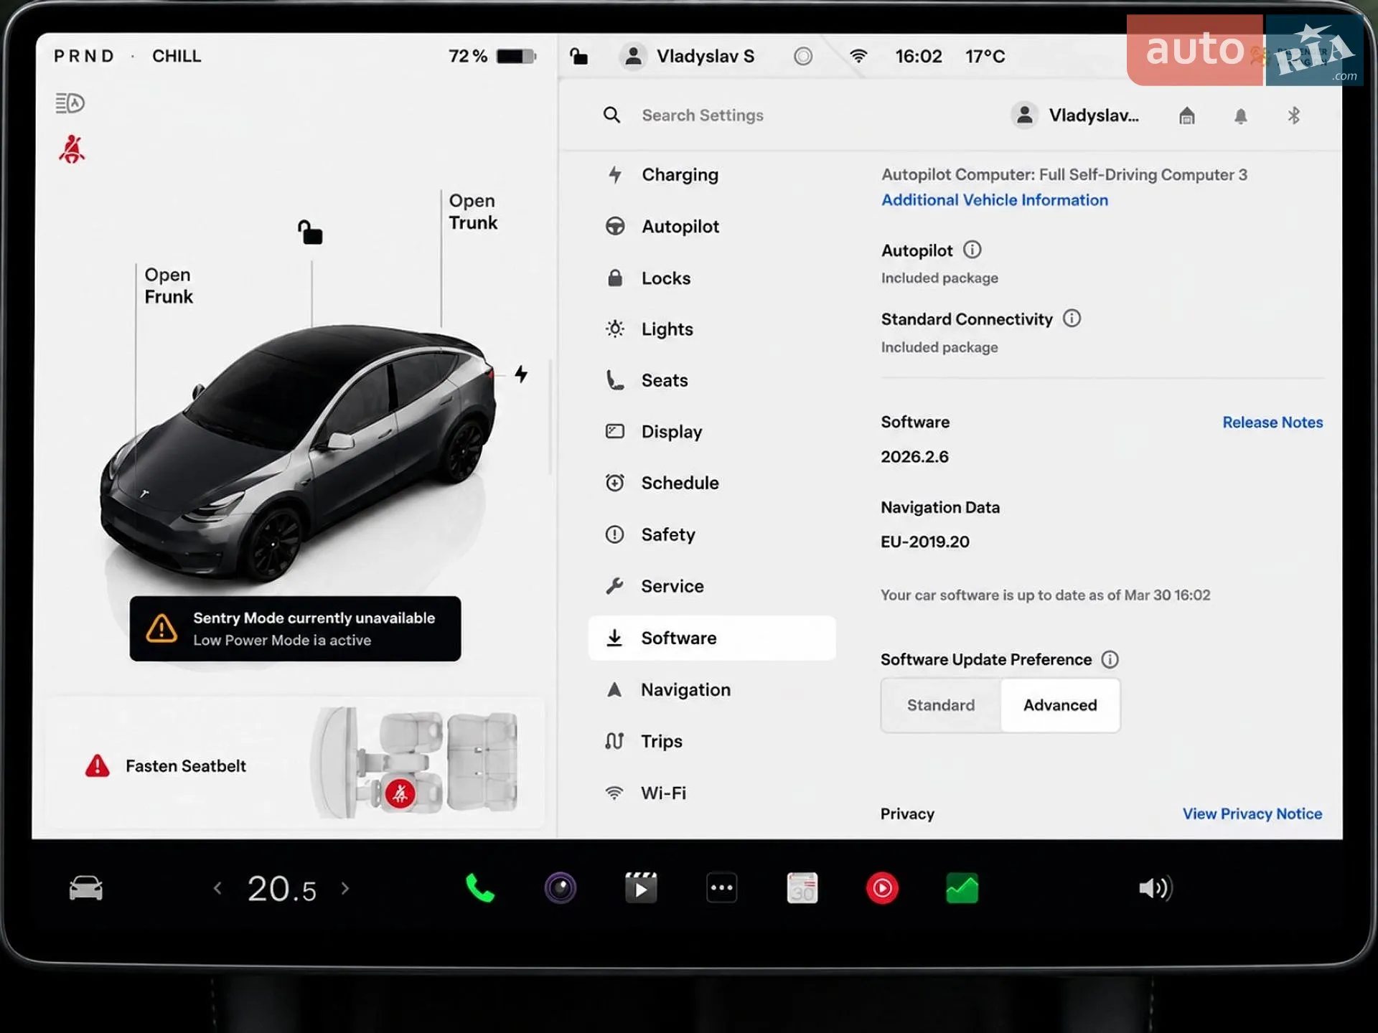Open Safety settings
This screenshot has height=1033, width=1378.
pos(712,534)
